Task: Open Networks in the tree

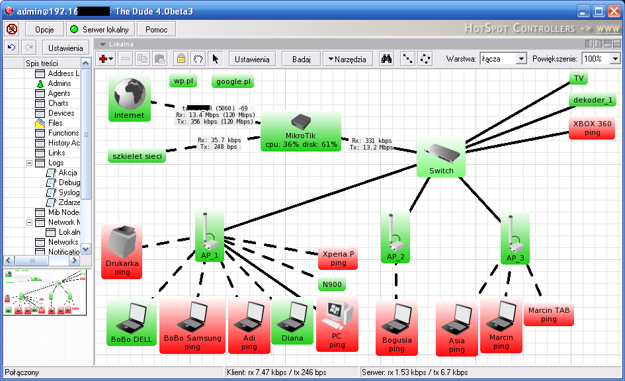Action: [x=63, y=242]
